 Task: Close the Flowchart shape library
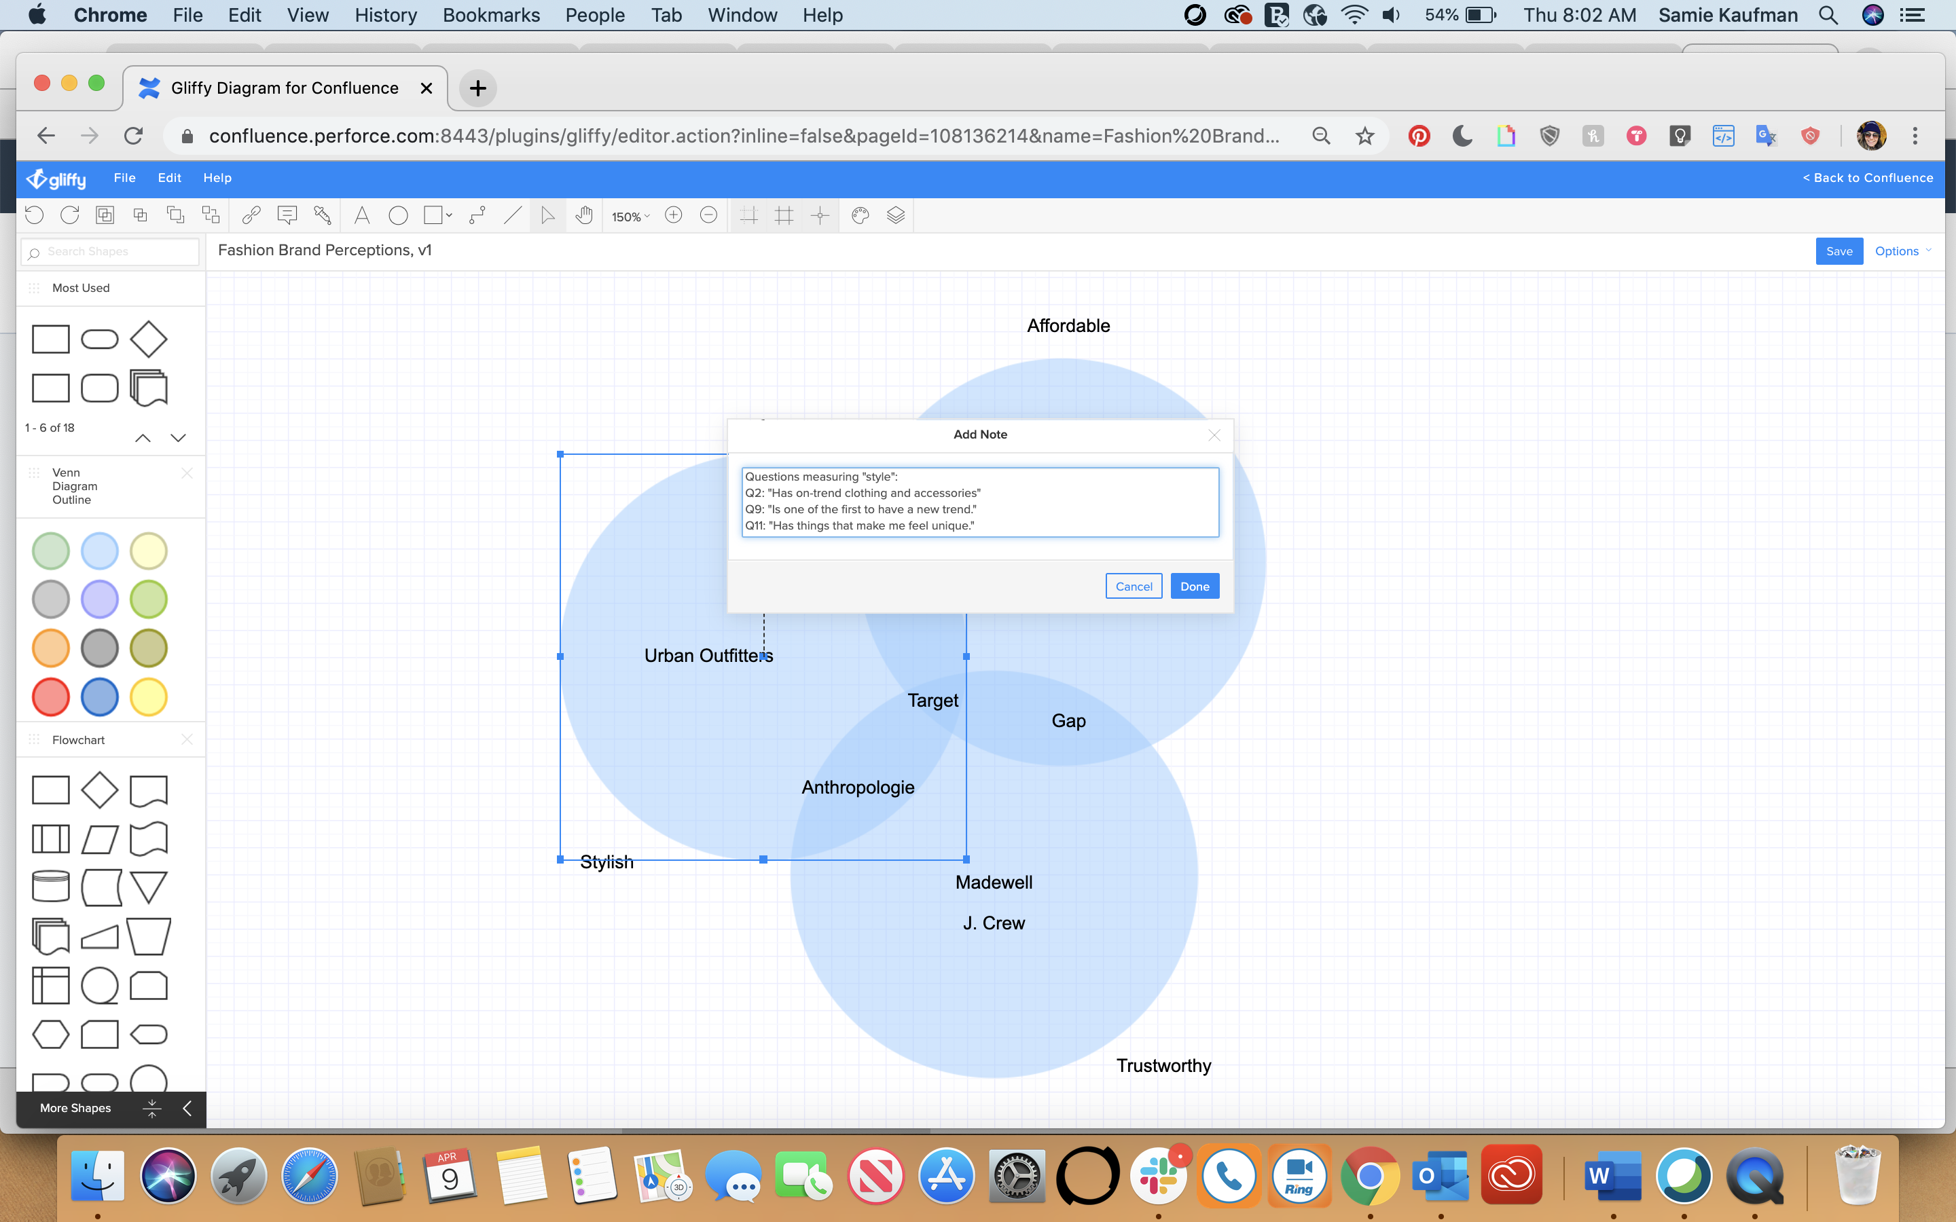click(187, 739)
